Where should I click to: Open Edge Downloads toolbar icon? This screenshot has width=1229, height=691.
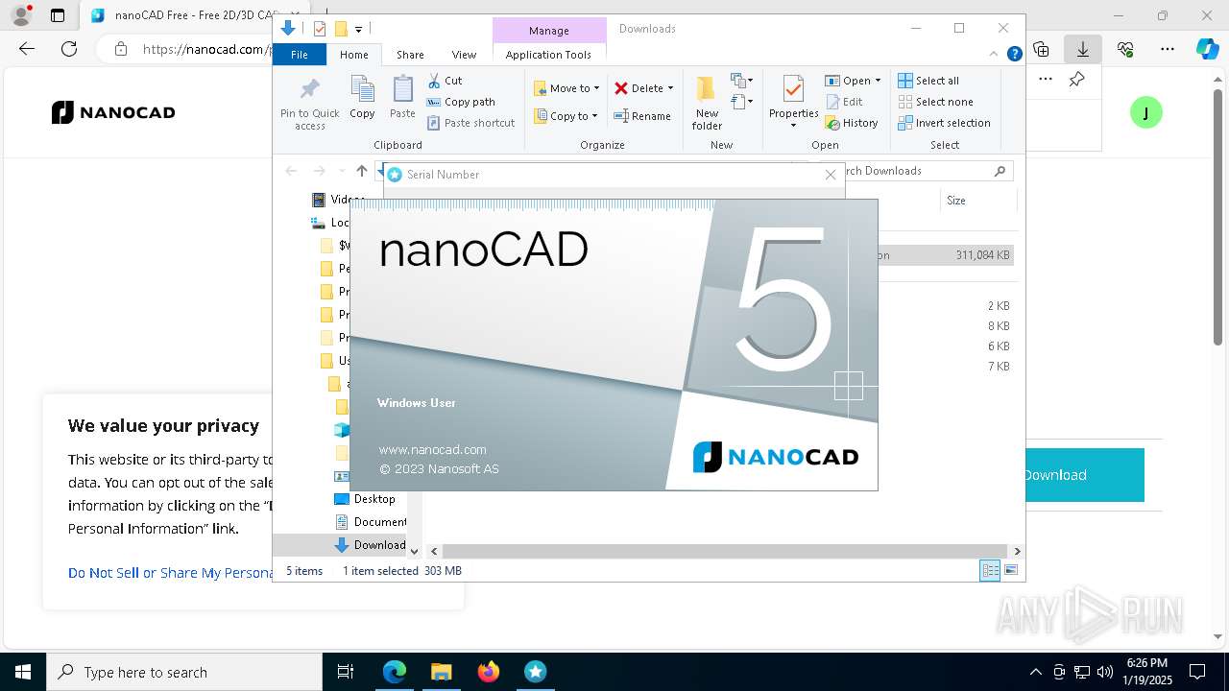pos(1083,49)
